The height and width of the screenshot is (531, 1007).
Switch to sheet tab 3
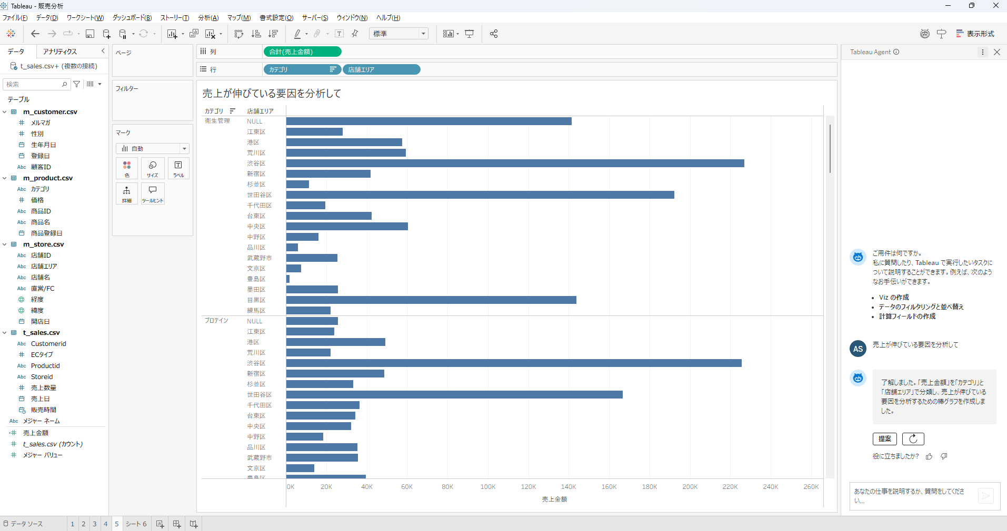95,524
